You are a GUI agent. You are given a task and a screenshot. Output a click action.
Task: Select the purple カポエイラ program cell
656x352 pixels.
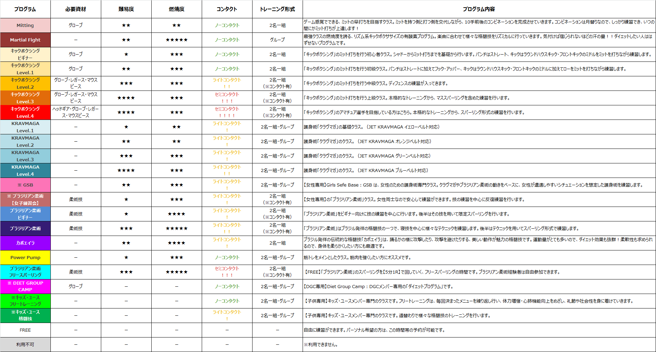(x=25, y=243)
